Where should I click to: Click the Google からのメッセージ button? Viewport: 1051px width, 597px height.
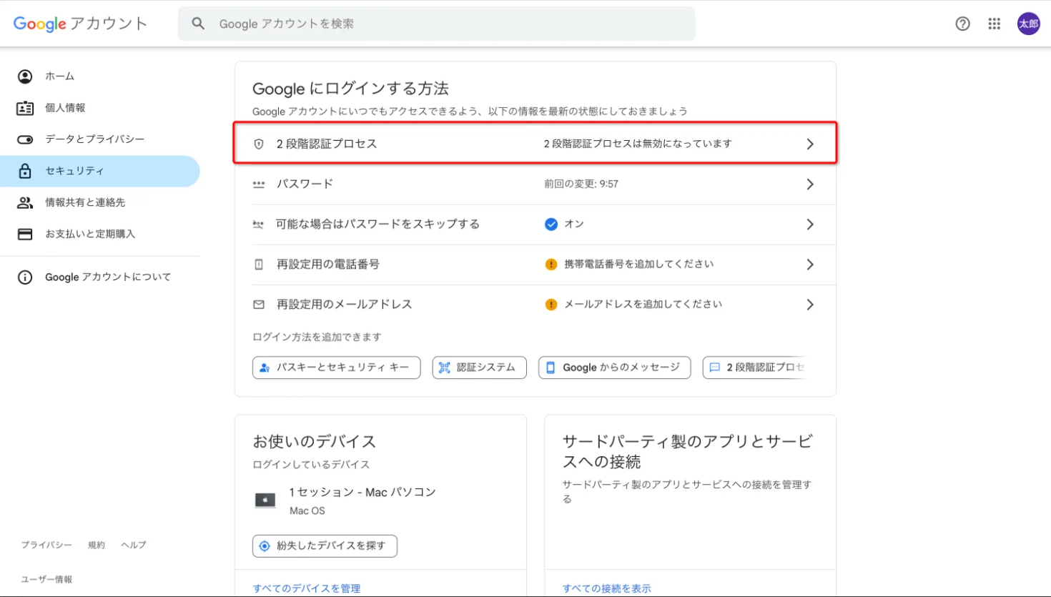(614, 367)
